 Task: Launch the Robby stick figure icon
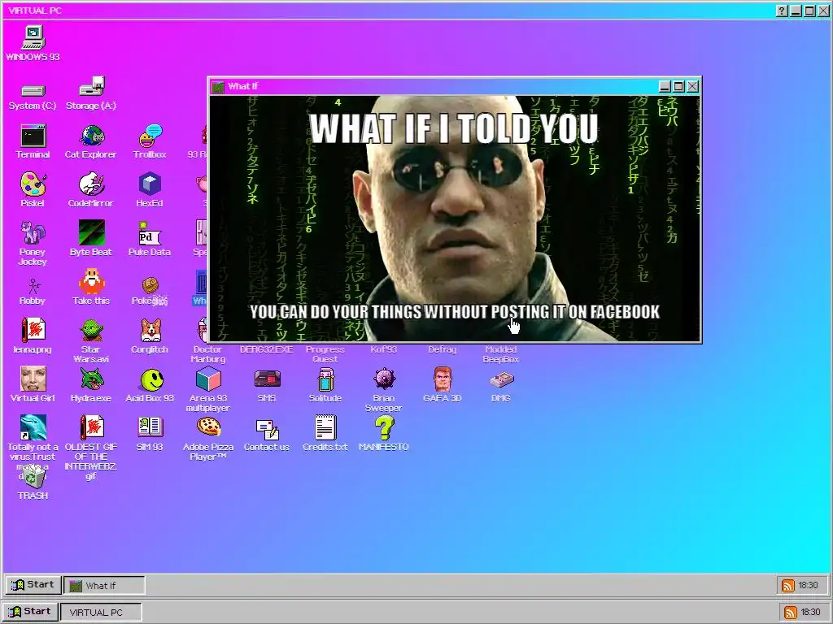(33, 287)
